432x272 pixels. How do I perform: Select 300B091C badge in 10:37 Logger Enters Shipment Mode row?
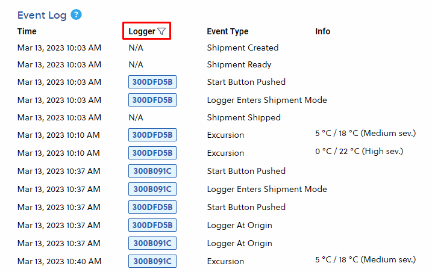point(152,189)
